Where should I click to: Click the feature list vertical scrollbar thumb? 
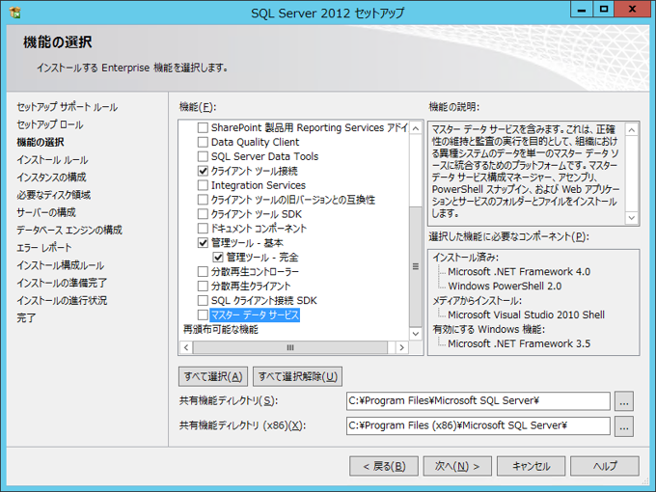pyautogui.click(x=416, y=266)
